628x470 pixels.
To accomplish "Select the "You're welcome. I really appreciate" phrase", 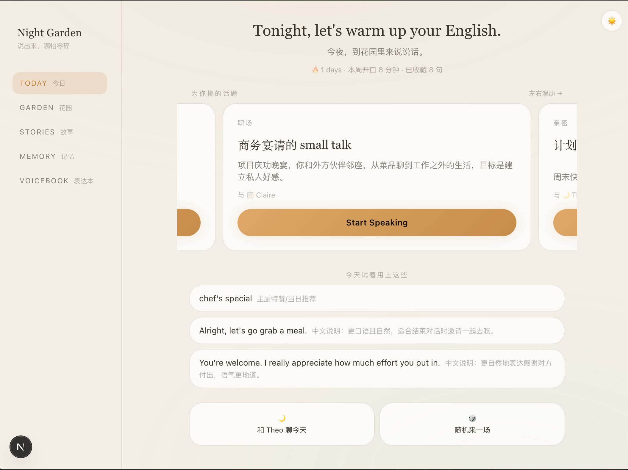I will pyautogui.click(x=377, y=369).
